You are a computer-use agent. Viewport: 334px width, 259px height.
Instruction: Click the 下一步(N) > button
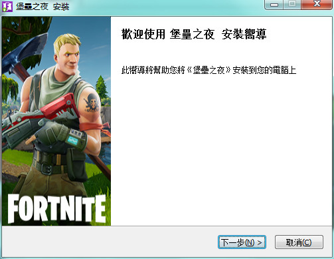click(x=242, y=242)
